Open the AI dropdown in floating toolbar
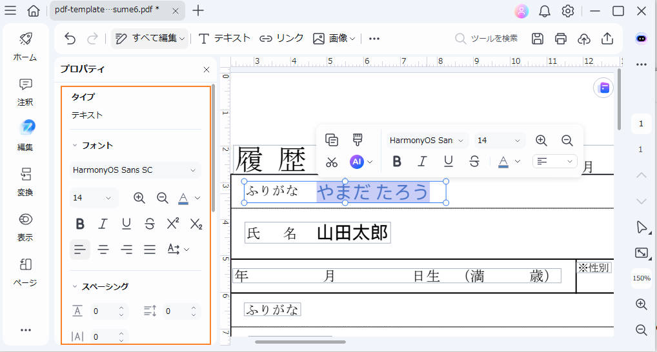This screenshot has width=657, height=352. coord(361,162)
